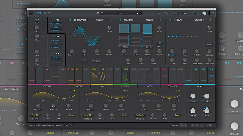Select the square waveform icon for LFO 1
Image resolution: width=243 pixels, height=136 pixels.
(x=50, y=100)
